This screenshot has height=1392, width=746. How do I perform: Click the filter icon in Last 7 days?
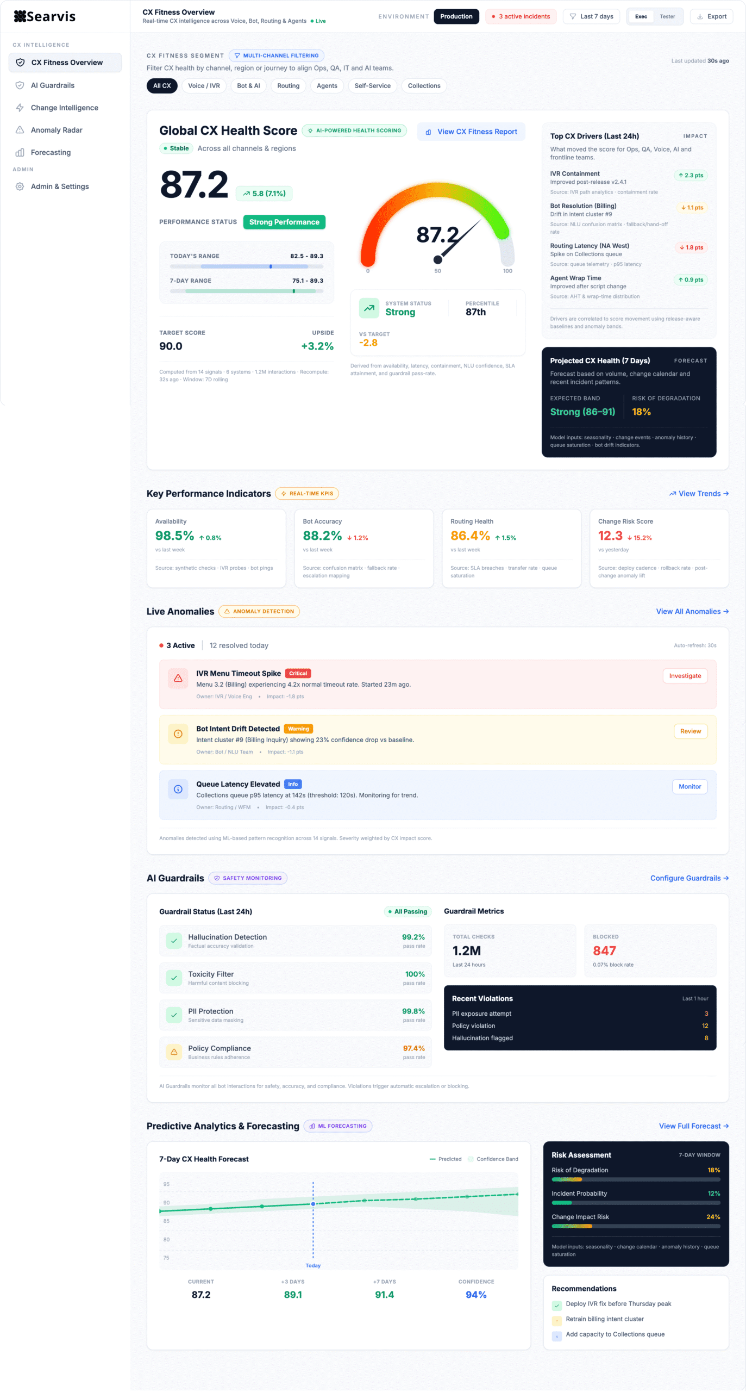(573, 16)
